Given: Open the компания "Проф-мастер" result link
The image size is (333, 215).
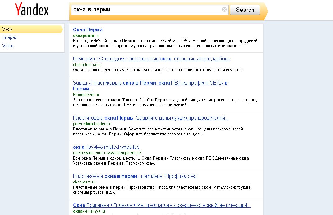Looking at the screenshot, I should tap(135, 176).
